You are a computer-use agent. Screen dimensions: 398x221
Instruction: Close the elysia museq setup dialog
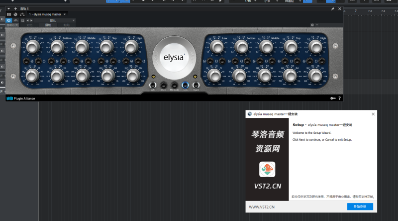point(373,114)
